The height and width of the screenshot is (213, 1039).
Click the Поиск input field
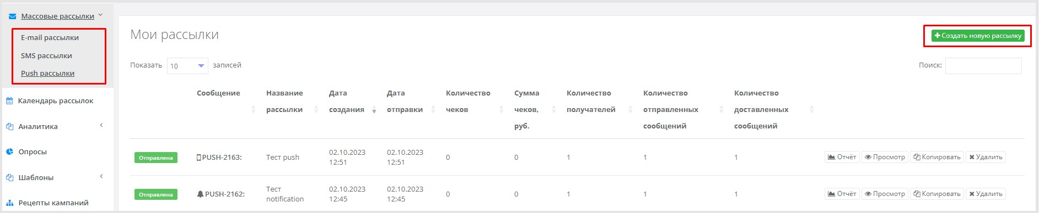[x=983, y=66]
